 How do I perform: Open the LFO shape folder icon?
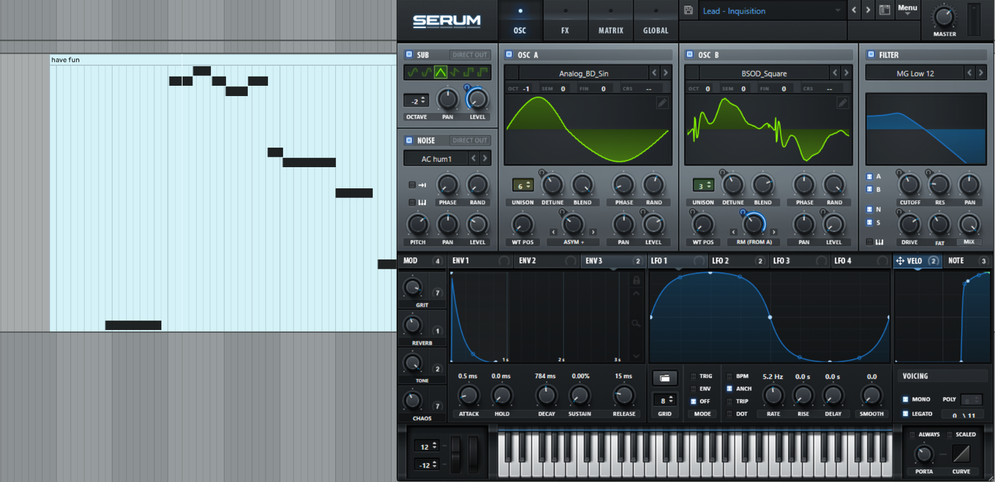point(665,378)
